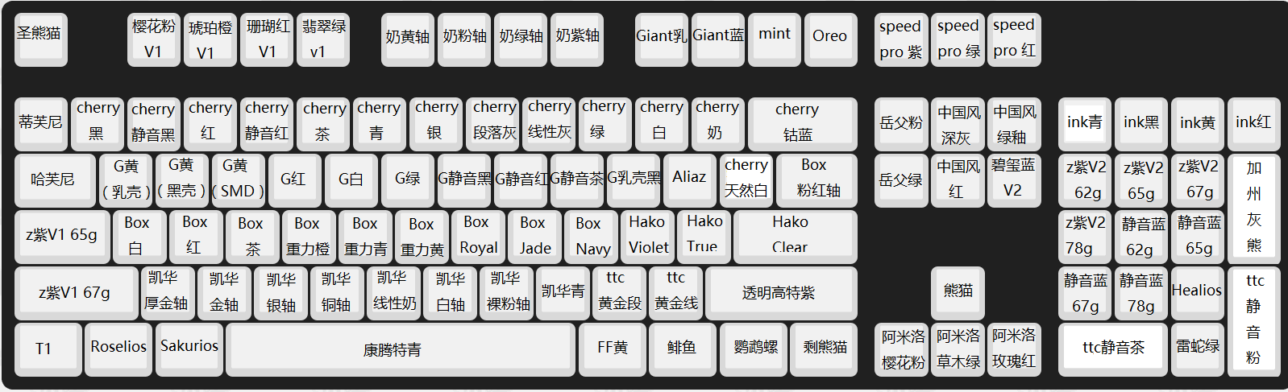
Task: Select the cherry 天然白 key
Action: pos(746,179)
